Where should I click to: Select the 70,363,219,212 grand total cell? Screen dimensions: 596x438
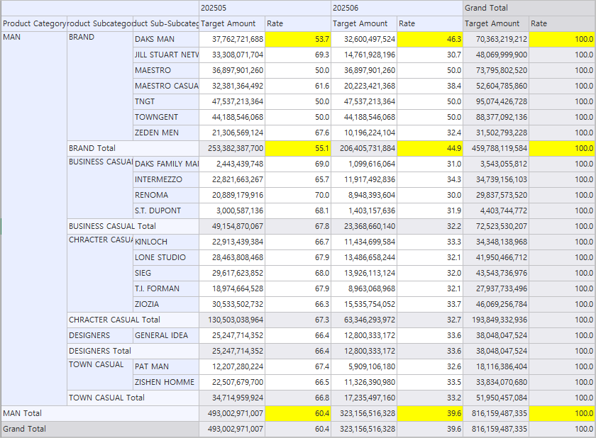point(496,39)
